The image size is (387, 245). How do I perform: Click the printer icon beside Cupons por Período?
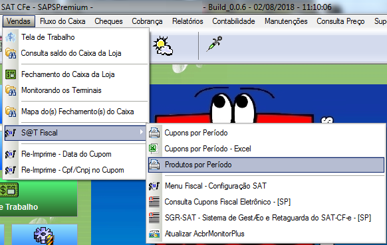[x=154, y=133]
